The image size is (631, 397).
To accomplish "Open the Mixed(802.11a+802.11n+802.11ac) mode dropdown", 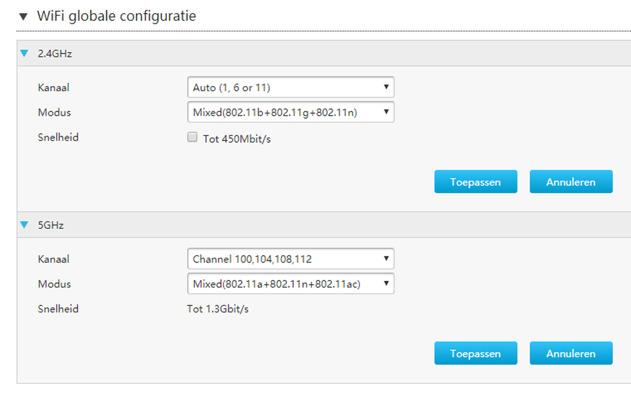I will tap(290, 284).
